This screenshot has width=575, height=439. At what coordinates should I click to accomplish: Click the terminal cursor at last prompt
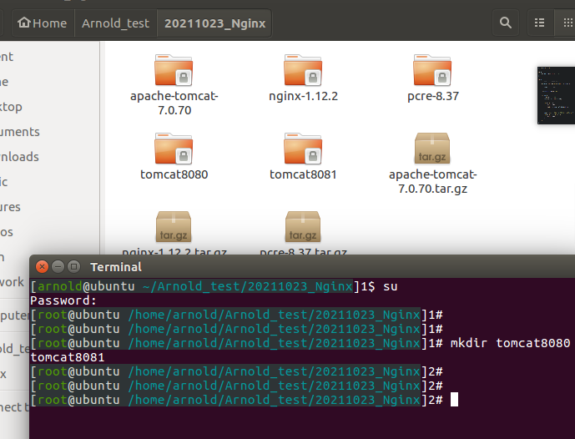click(x=454, y=400)
